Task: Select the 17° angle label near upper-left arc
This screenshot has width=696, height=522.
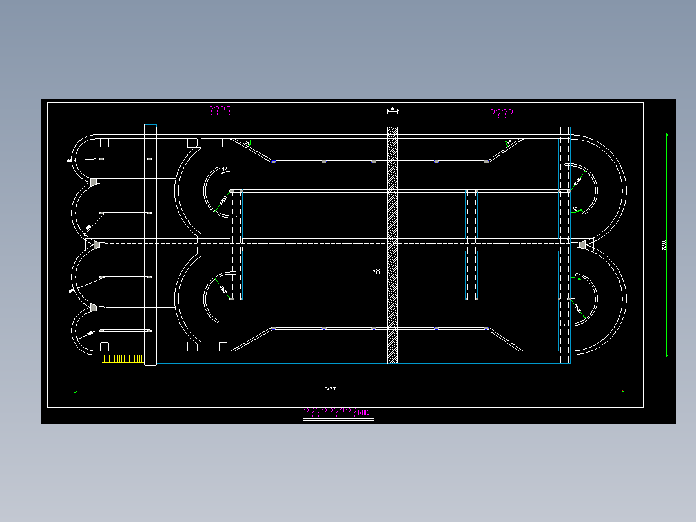Action: [x=226, y=170]
